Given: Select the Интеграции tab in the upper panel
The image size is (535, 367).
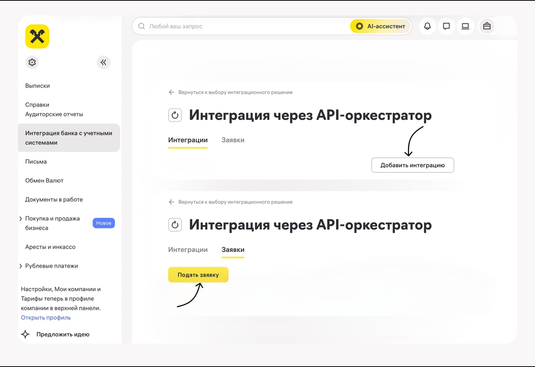Looking at the screenshot, I should (x=188, y=140).
